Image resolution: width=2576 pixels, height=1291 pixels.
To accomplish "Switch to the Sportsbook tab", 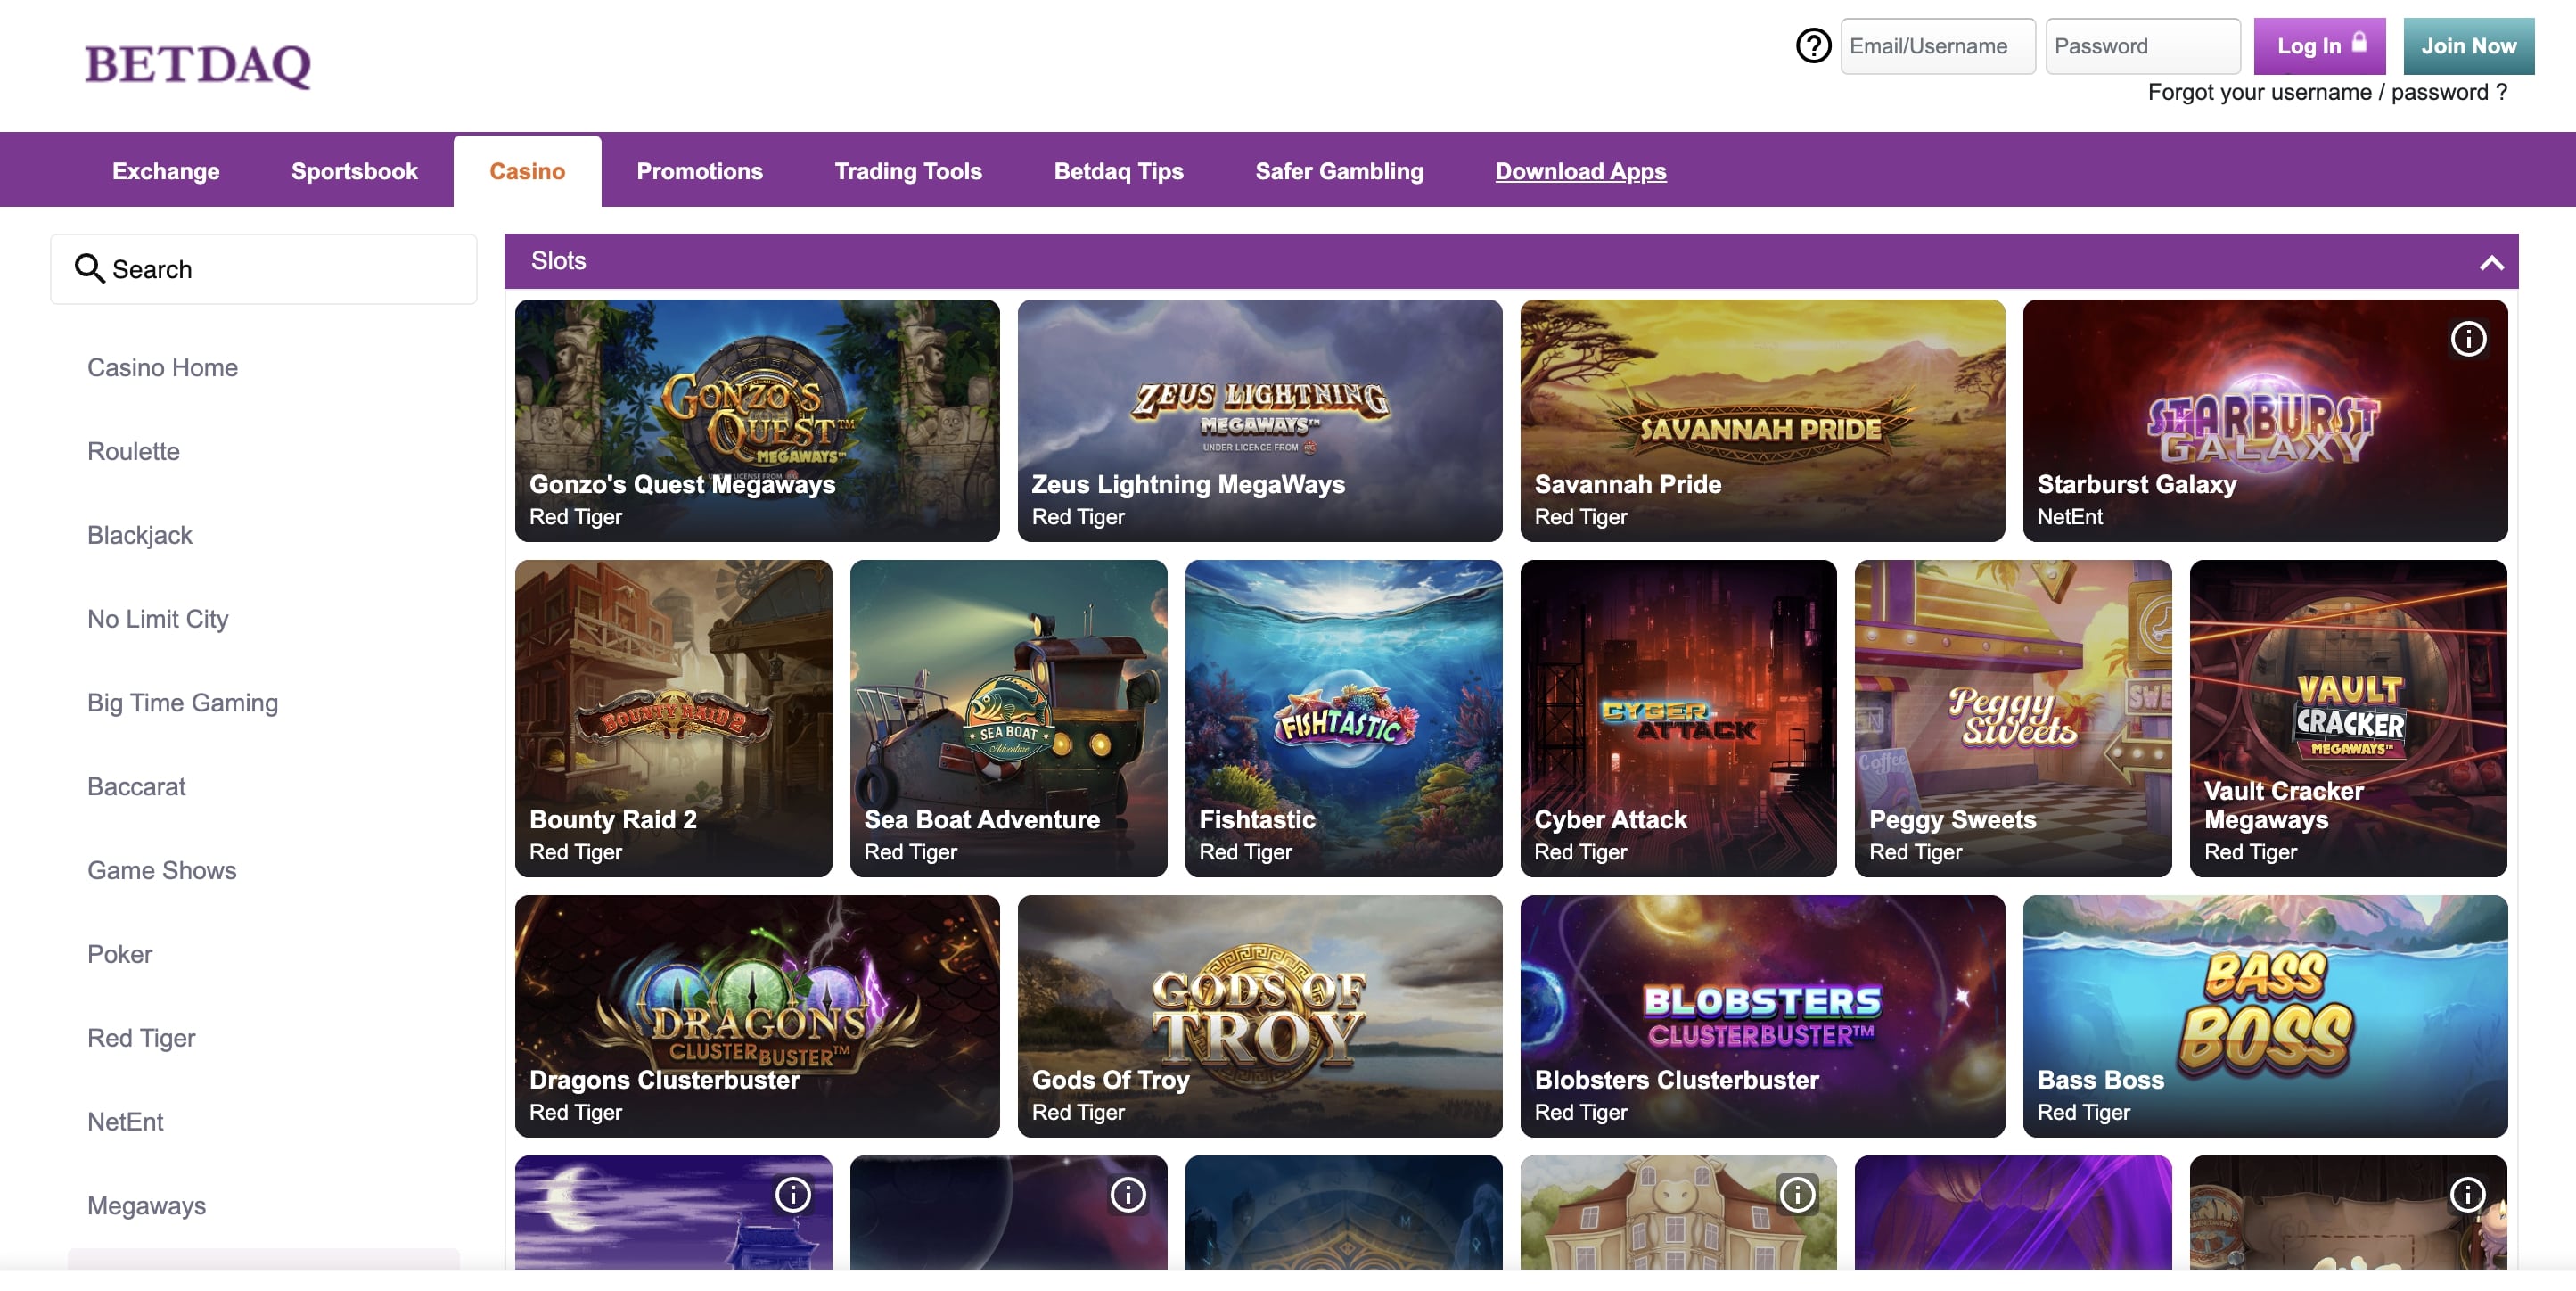I will pos(353,170).
